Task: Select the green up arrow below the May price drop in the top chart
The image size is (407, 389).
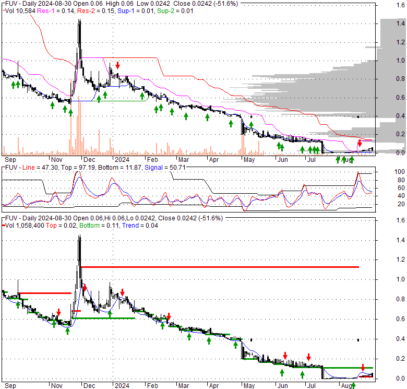Action: (251, 125)
